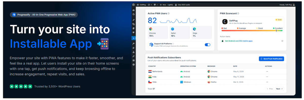
Task: Open Get Android and iOS mobile apps link
Action: pyautogui.click(x=239, y=41)
